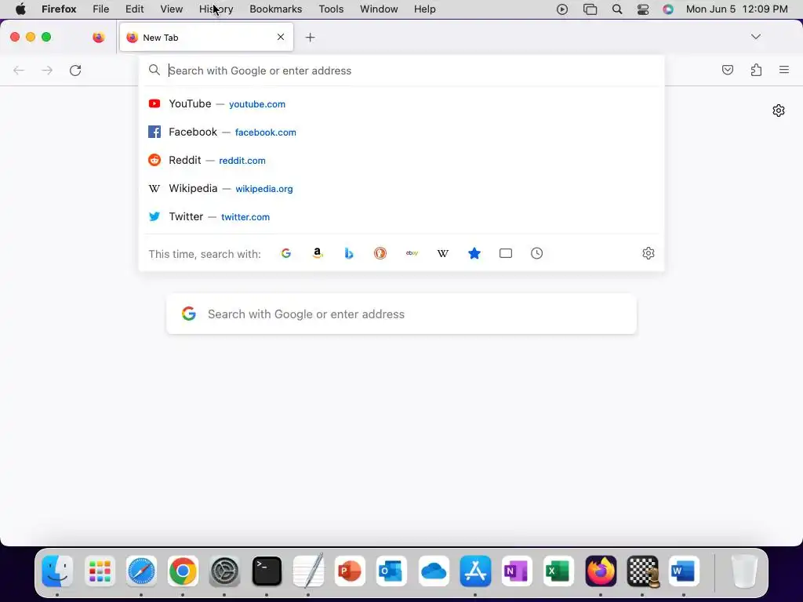Launch Google Chrome from the Dock

(x=183, y=571)
